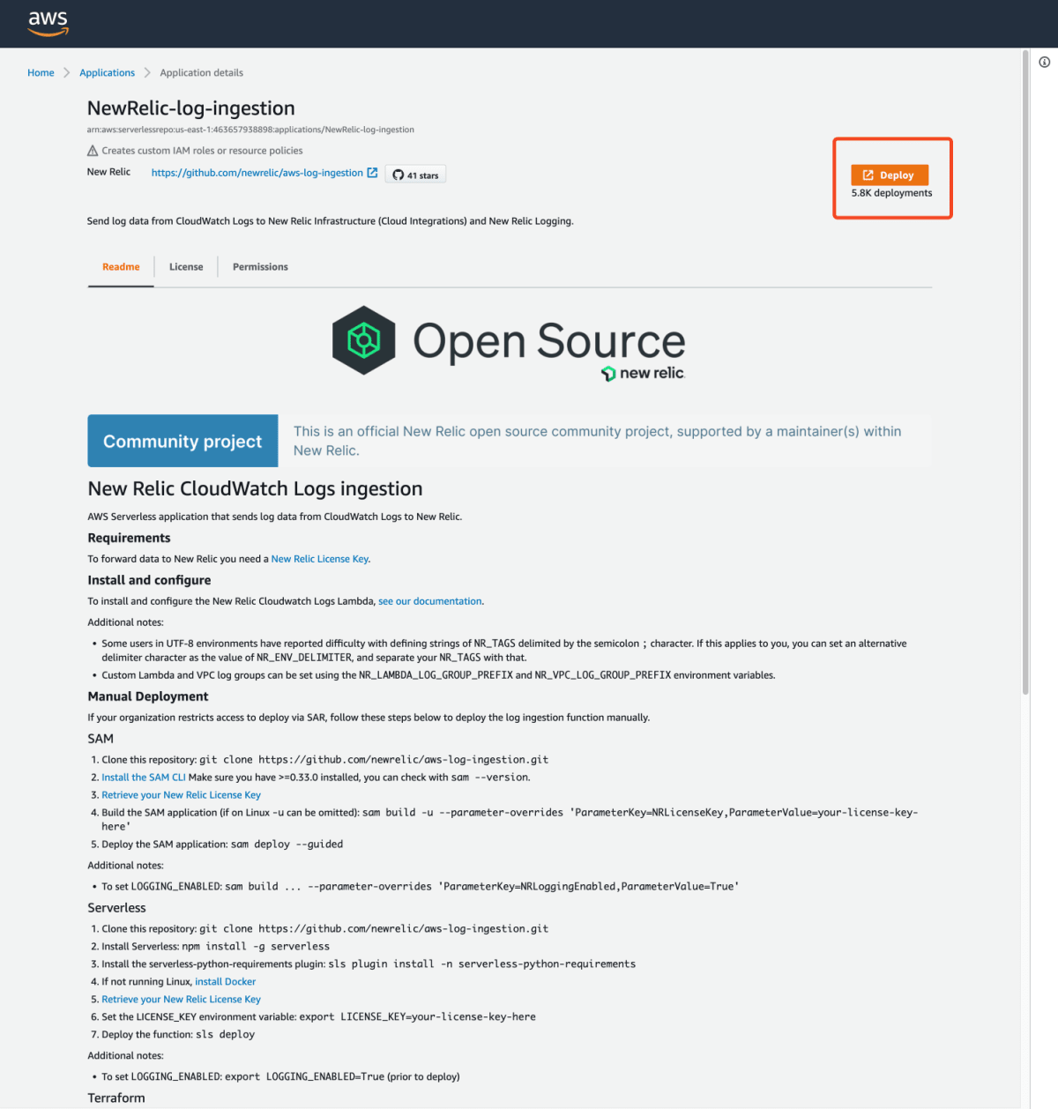Click the Deploy button

pos(890,175)
